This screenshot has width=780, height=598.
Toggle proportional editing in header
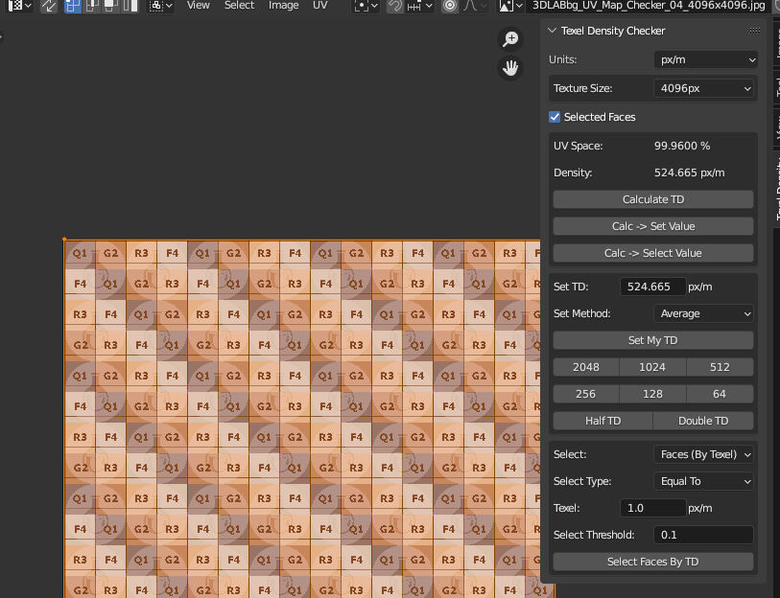click(x=449, y=6)
